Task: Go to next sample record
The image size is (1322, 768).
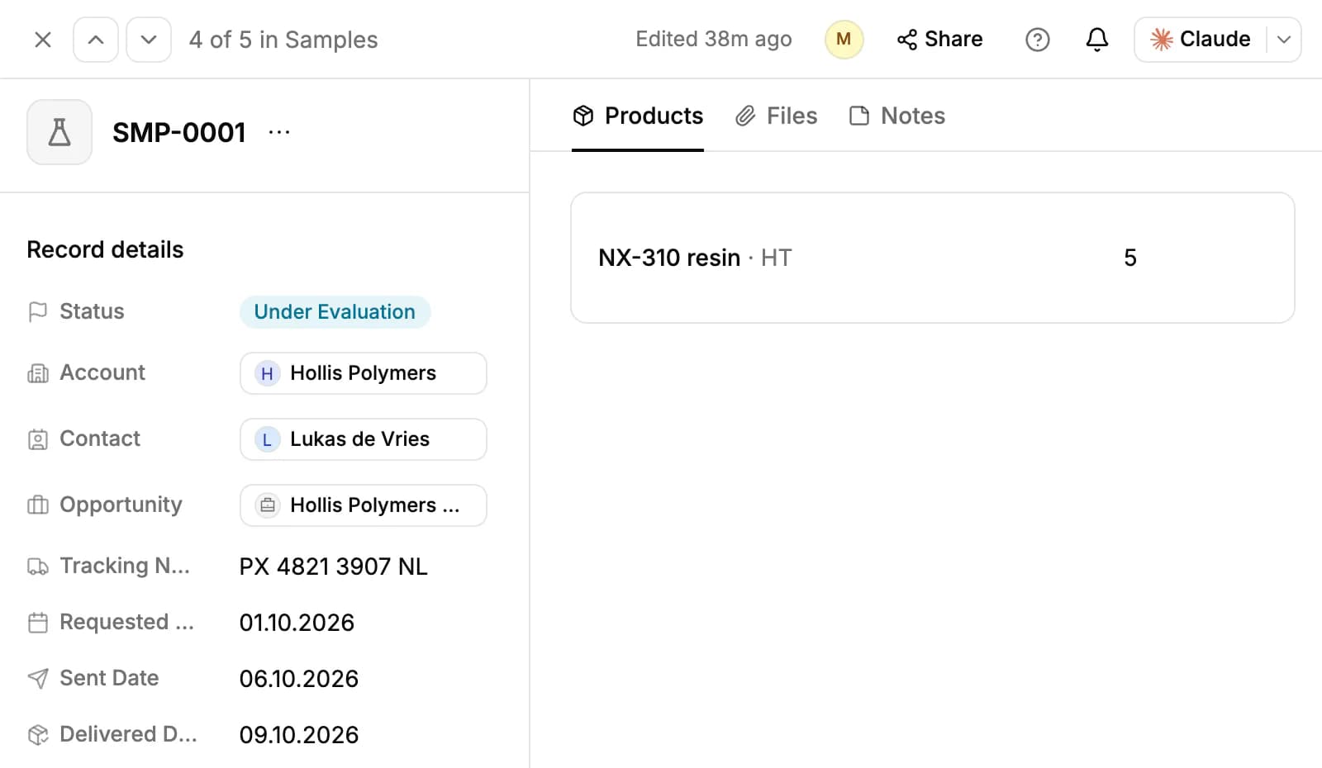Action: (x=149, y=40)
